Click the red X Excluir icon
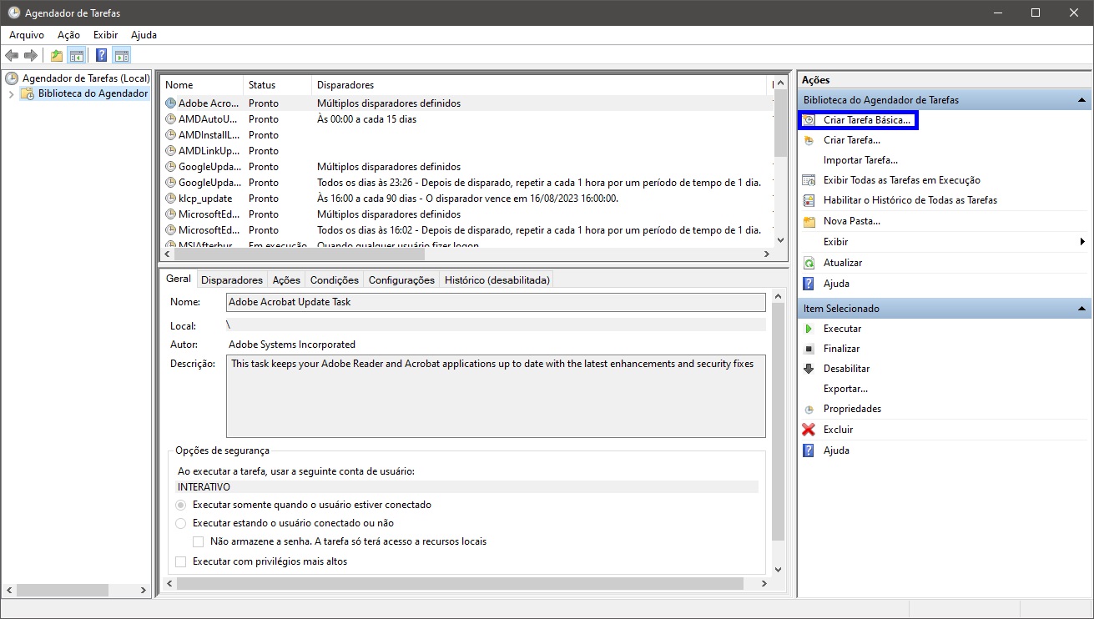 [808, 430]
